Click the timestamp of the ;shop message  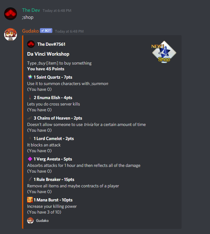(x=57, y=11)
